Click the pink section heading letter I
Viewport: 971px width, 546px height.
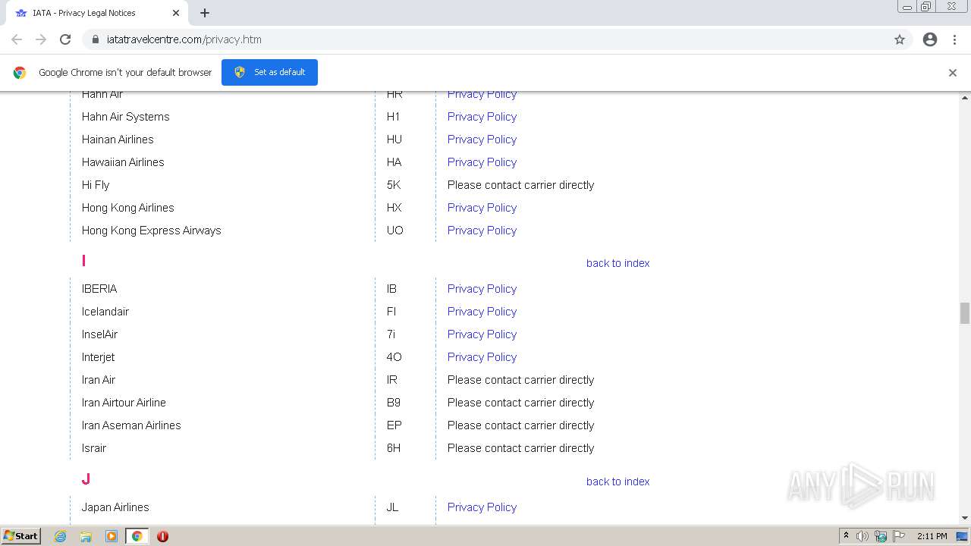coord(83,261)
